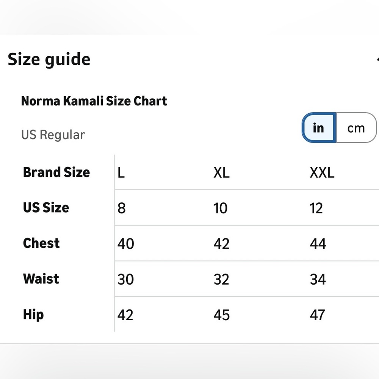Click US size 10 cell
This screenshot has height=379, width=379.
(221, 208)
